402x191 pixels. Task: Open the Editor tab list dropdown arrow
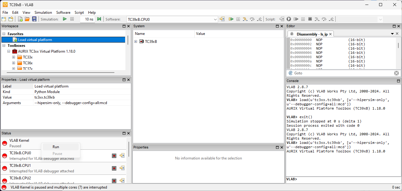392,34
